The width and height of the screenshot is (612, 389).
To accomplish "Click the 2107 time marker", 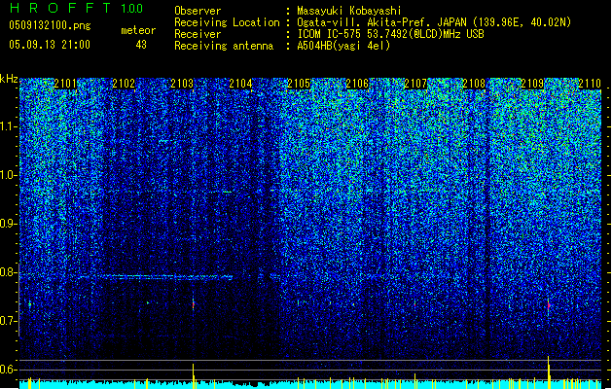I will [415, 84].
